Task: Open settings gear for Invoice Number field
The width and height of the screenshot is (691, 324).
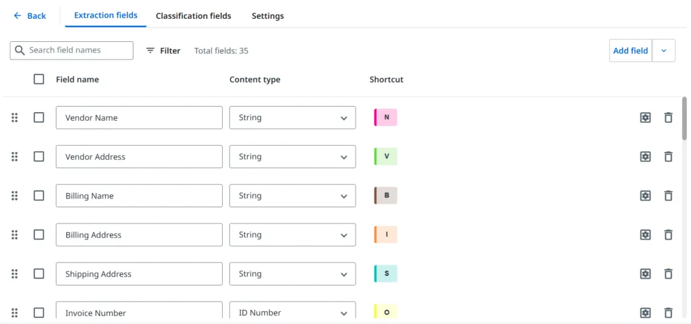Action: 645,313
